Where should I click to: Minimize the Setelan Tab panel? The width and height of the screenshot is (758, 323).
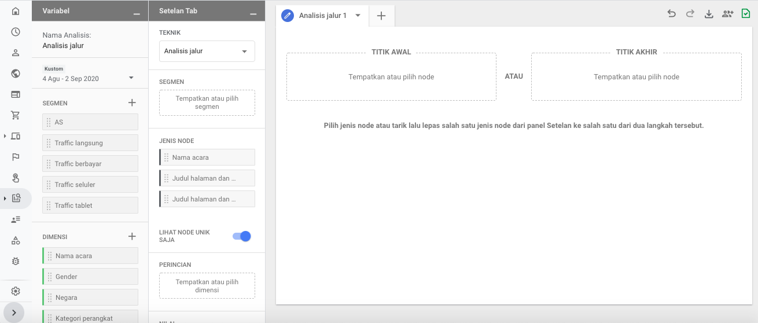point(253,13)
